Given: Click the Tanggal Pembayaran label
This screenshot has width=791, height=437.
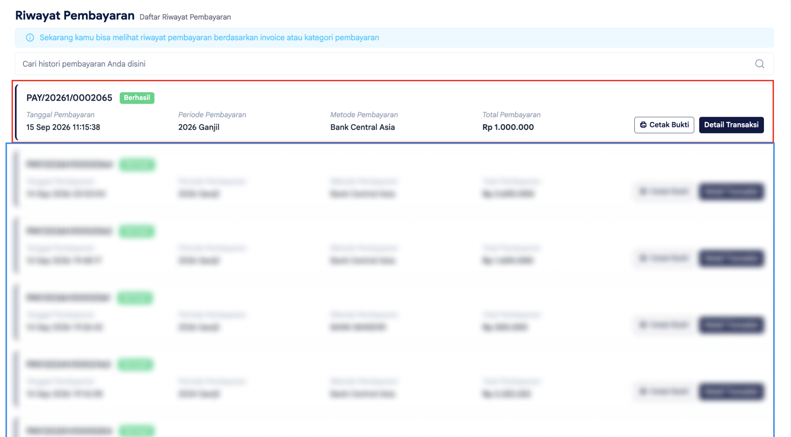Looking at the screenshot, I should click(x=61, y=115).
